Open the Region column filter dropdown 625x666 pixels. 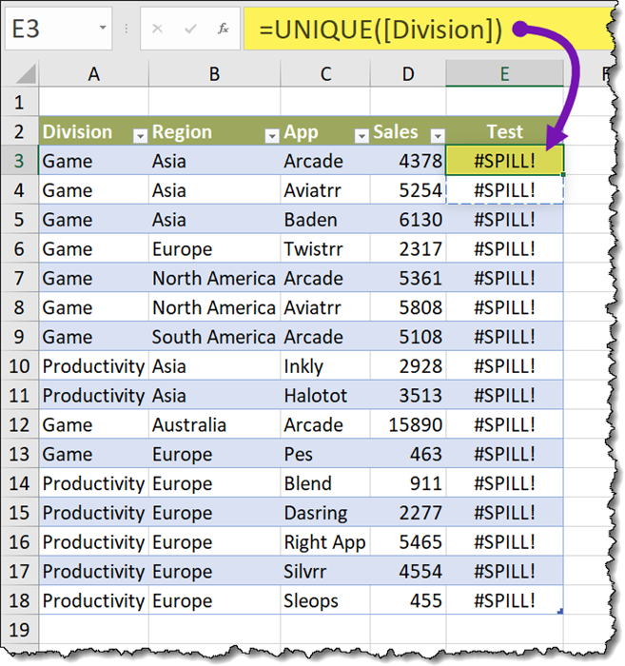point(271,135)
